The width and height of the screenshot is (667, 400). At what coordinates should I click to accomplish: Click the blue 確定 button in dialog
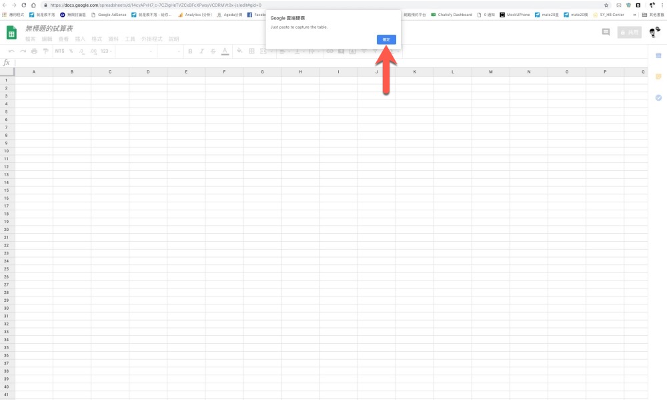coord(386,39)
